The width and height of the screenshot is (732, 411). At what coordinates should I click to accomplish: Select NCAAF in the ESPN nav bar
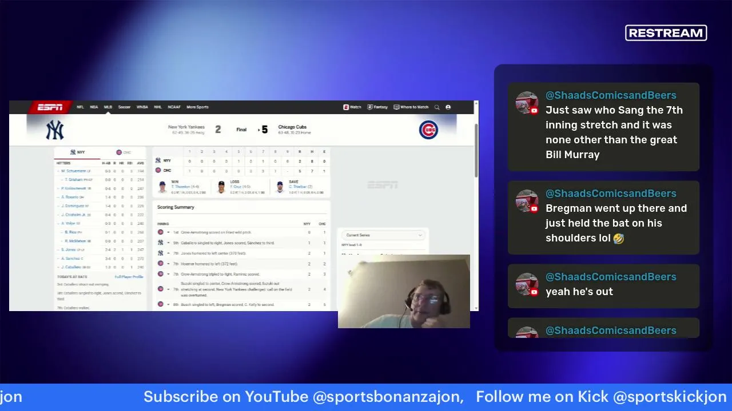(174, 107)
